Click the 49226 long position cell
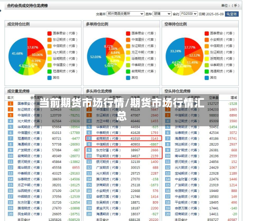The width and height of the screenshot is (254, 221). 135,109
